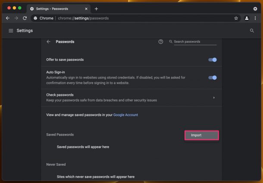Open Chrome's three-dot menu
This screenshot has height=183, width=263.
click(x=255, y=18)
